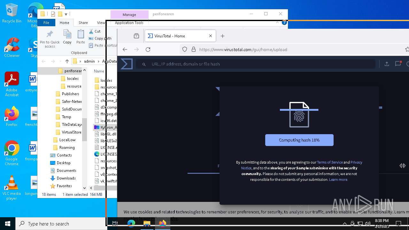The image size is (409, 230).
Task: Open VirusTotal notifications comment icon
Action: 398,64
